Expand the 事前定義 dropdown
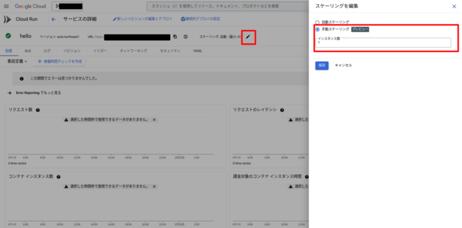This screenshot has width=462, height=228. [17, 62]
